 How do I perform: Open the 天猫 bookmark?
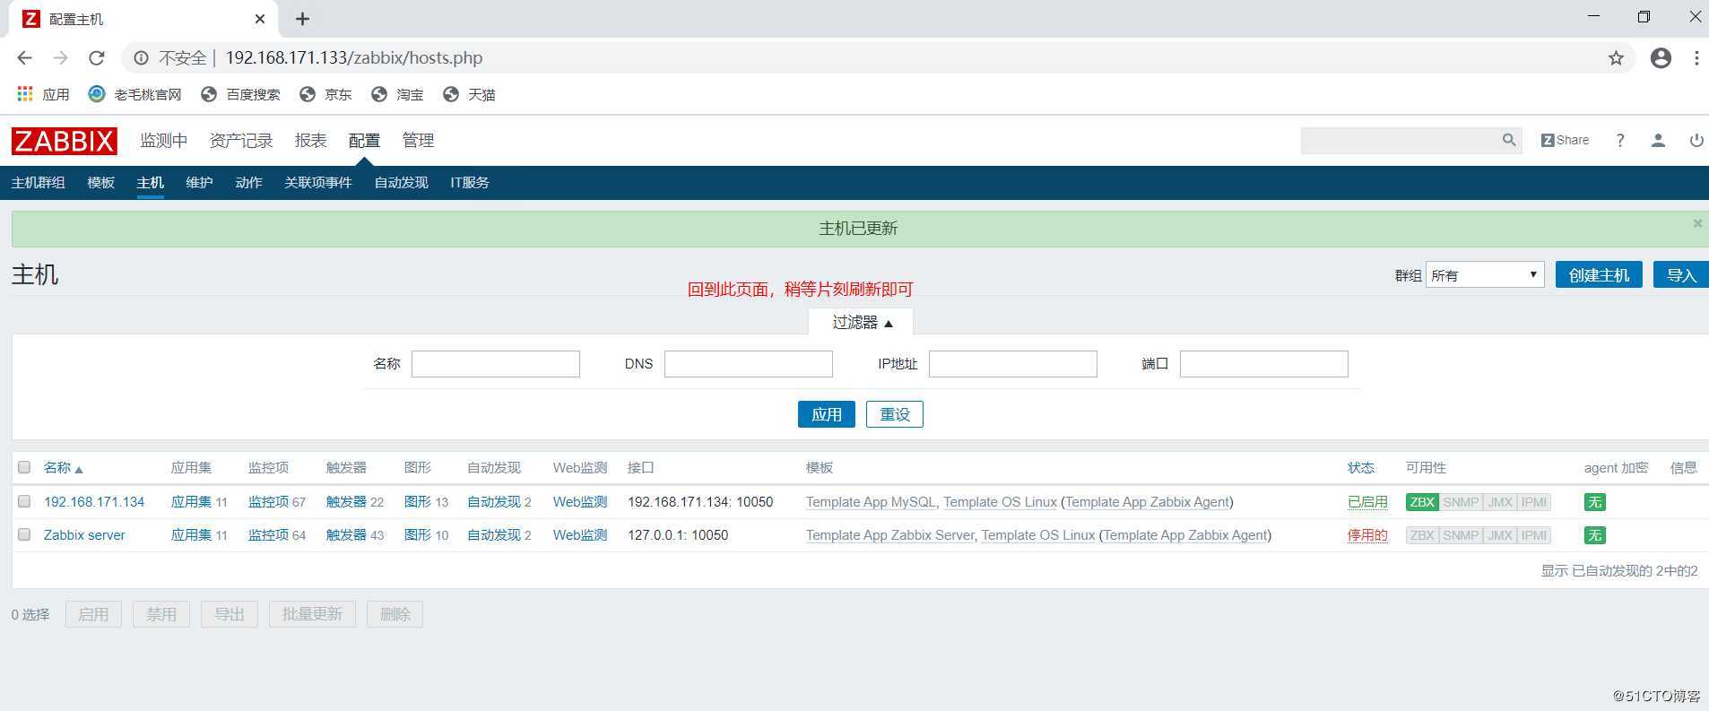coord(469,94)
